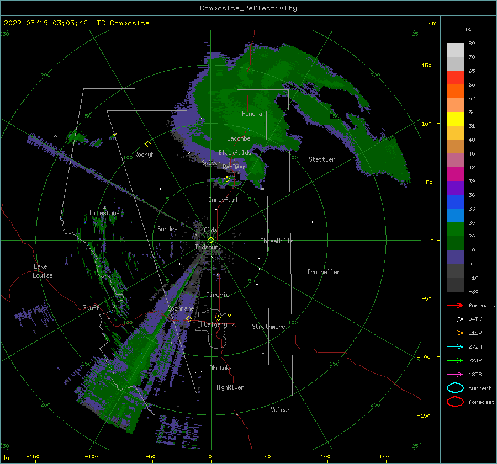Click the yellow diamond marker below RedDeer
The width and height of the screenshot is (497, 464).
pos(227,179)
